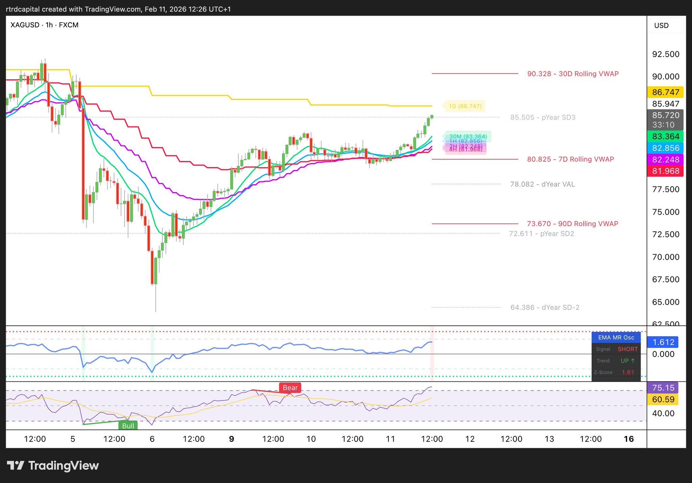Click the yellow 86.747 price axis tag
Viewport: 692px width, 483px height.
point(665,92)
